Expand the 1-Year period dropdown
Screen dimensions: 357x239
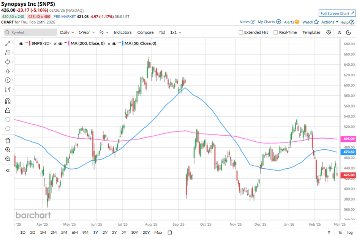point(87,33)
